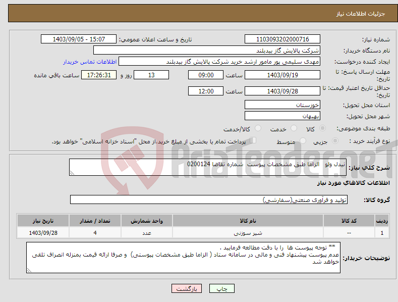Click the توضیحات خریدار text area
The image size is (398, 302).
183,258
